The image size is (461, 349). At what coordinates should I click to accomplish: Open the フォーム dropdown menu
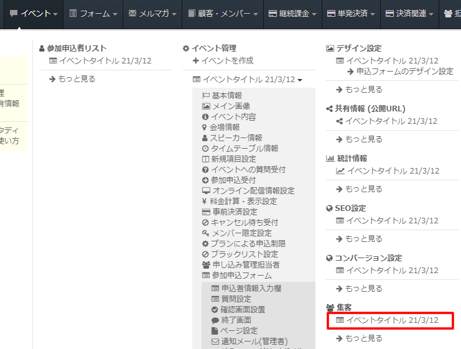click(x=94, y=13)
